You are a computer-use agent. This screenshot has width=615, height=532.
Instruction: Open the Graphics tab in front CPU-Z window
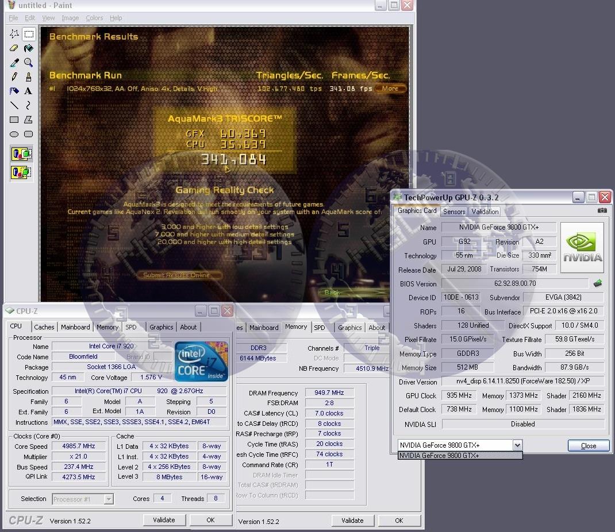[161, 327]
